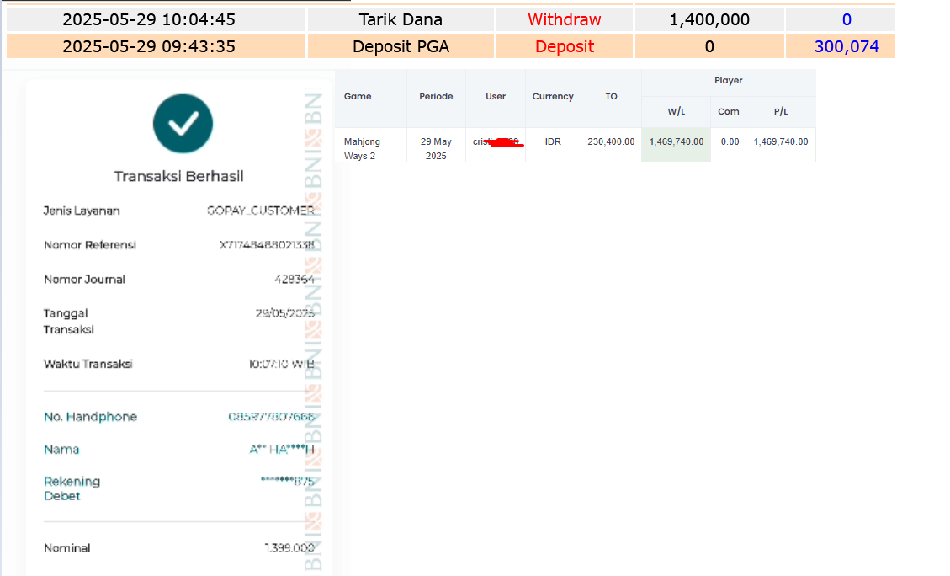Click the Transaksi Berhasil heading

coord(178,177)
